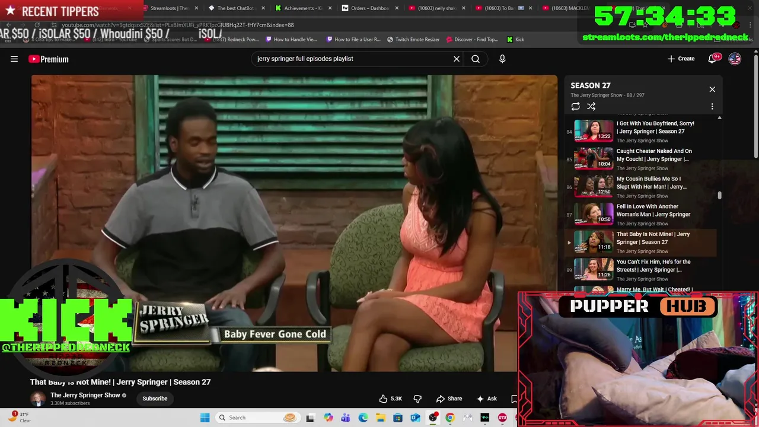
Task: Open Google Chrome taskbar icon
Action: point(450,418)
